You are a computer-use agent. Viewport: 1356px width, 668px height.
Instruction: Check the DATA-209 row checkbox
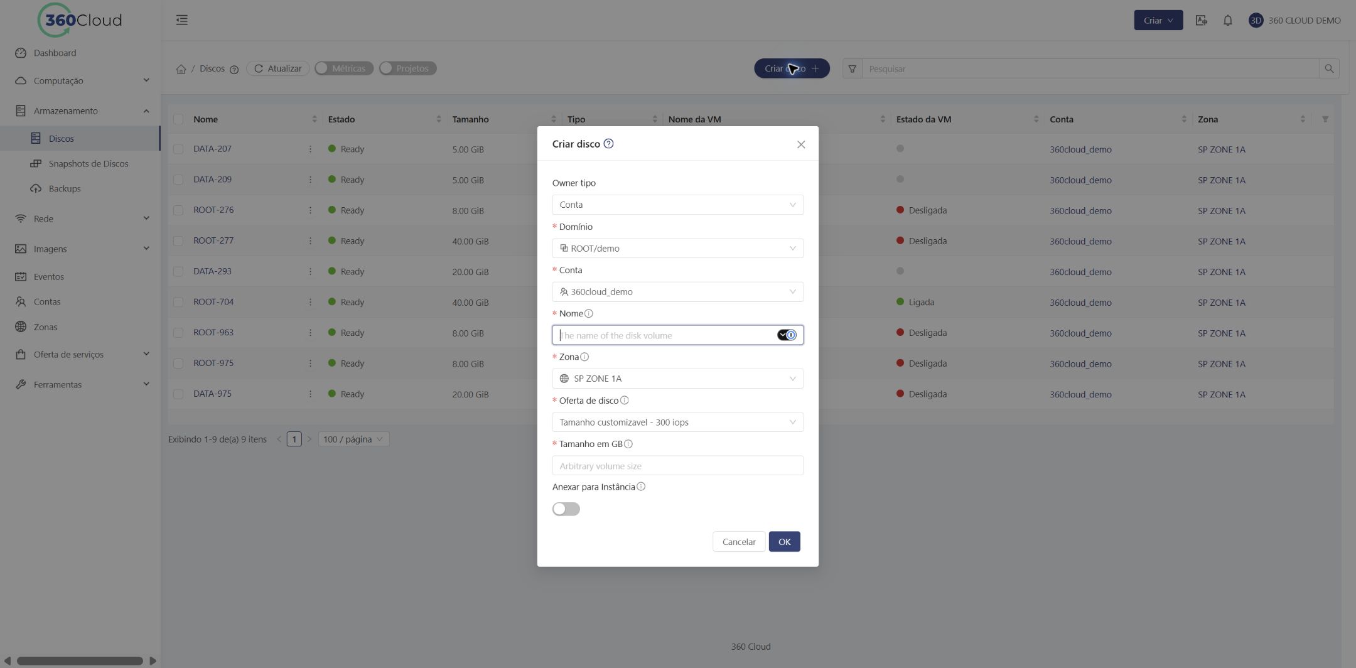tap(178, 180)
